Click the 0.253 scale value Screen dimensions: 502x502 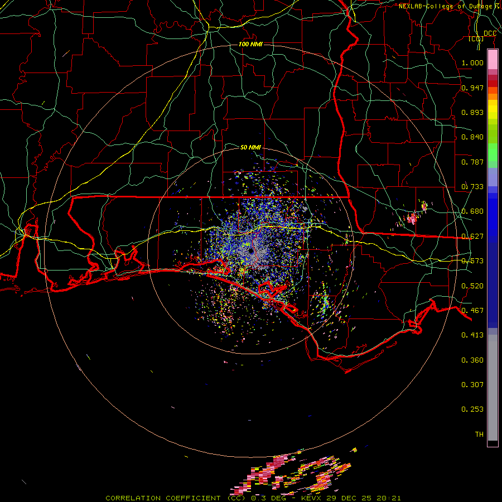pos(472,409)
